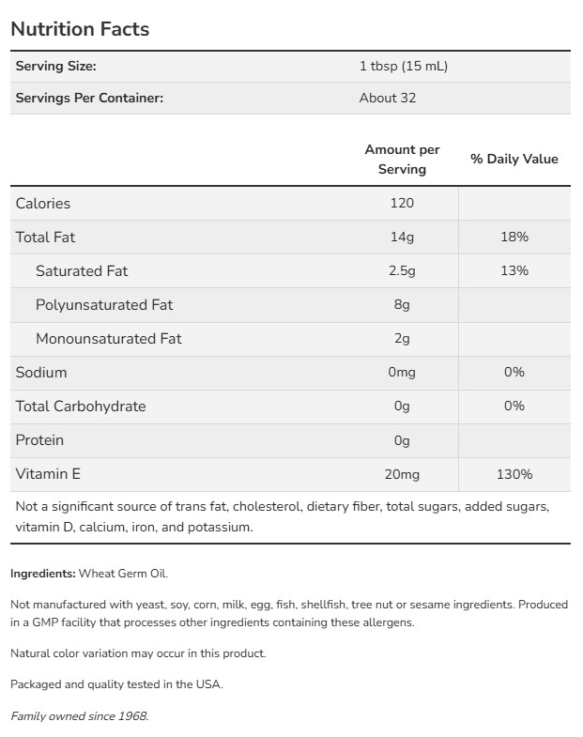Select the Total Carbohydrate row label

[x=81, y=407]
